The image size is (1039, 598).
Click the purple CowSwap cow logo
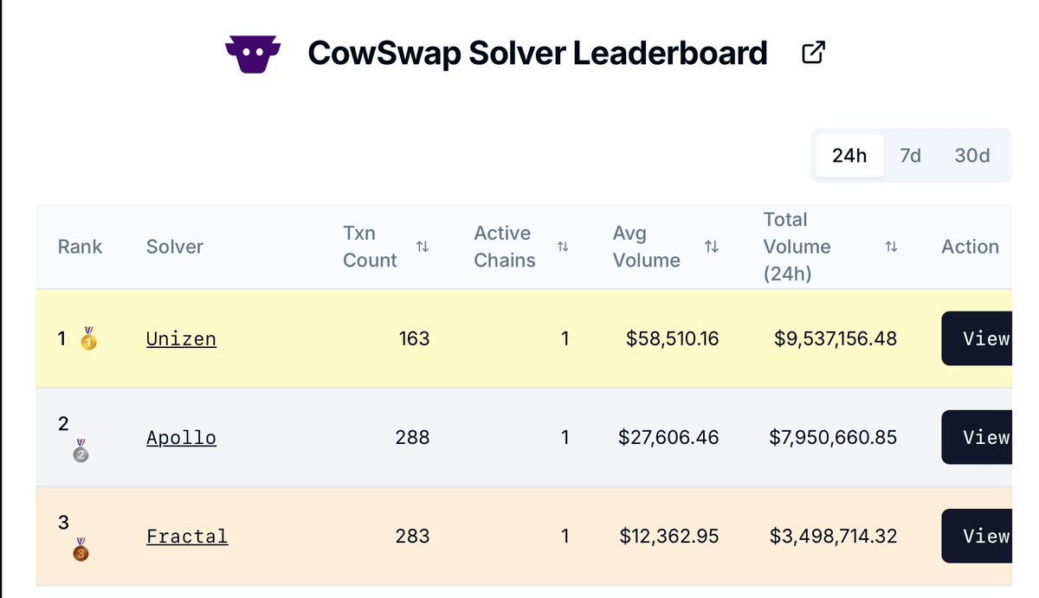tap(253, 55)
